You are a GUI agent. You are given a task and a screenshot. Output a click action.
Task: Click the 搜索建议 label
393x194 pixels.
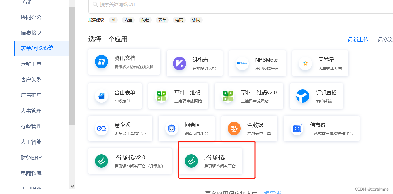96,20
